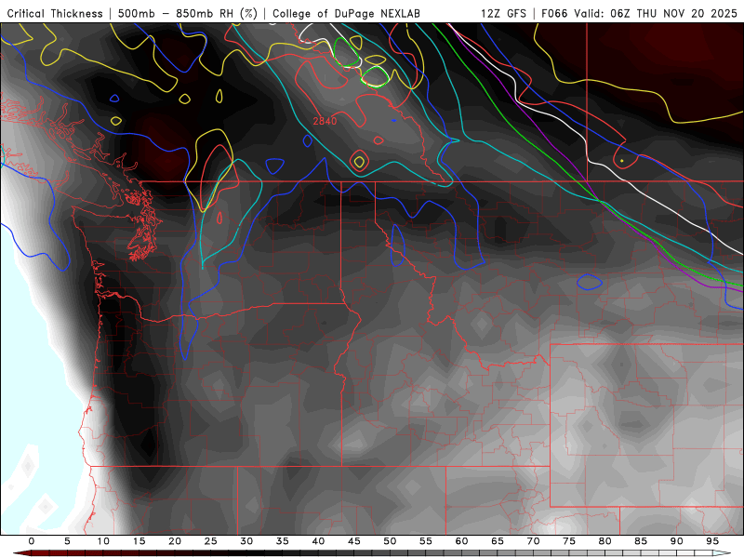Click the 50 value on the color scale

tap(390, 541)
